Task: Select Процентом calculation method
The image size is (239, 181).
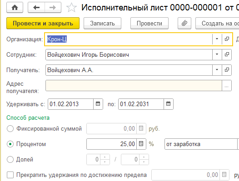Action: point(10,144)
